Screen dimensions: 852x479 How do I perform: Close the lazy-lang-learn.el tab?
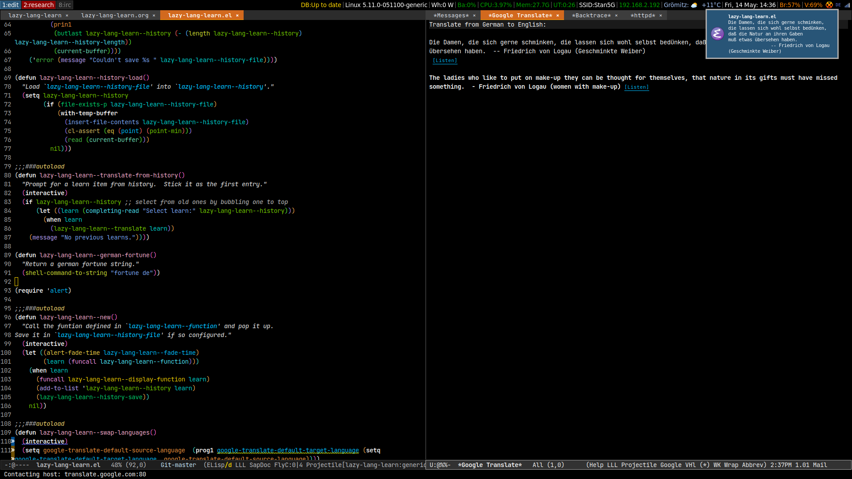coord(237,16)
